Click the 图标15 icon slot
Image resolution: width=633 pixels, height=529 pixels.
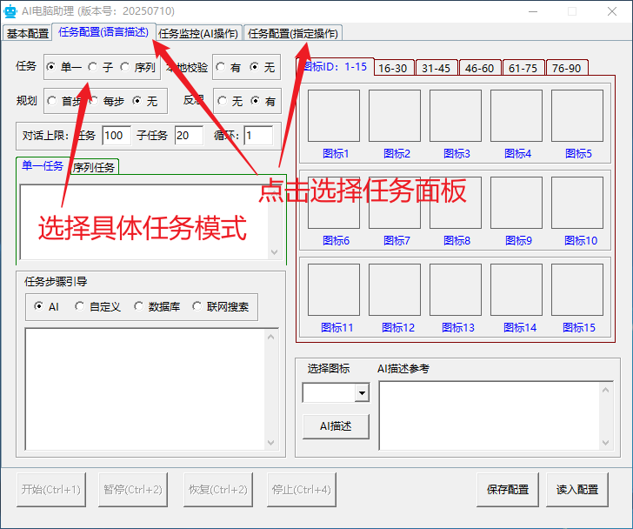pyautogui.click(x=577, y=290)
